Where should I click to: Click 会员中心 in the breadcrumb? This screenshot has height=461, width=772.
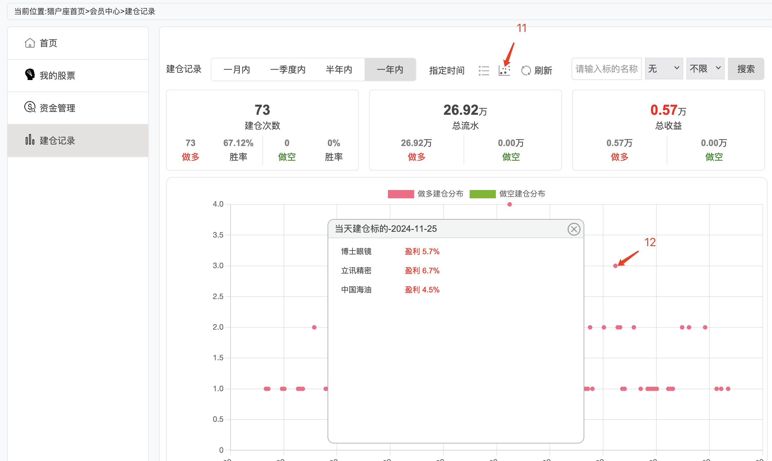pyautogui.click(x=105, y=11)
